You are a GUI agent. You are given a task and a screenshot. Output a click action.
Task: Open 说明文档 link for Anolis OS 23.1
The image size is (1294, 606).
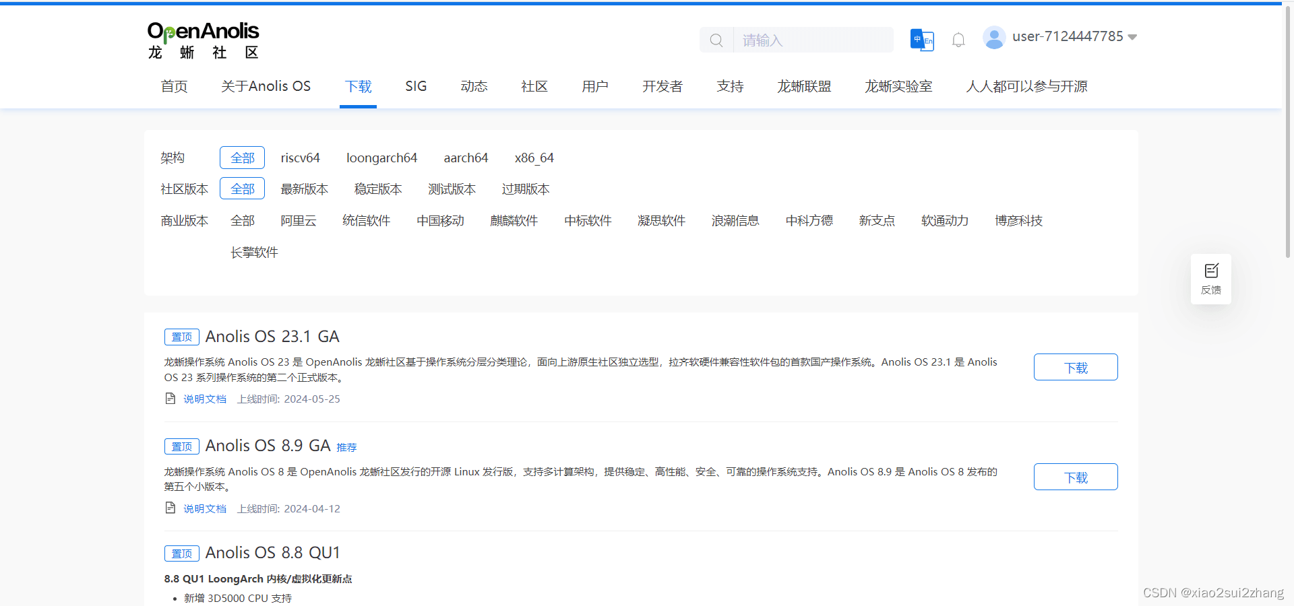[x=205, y=399]
